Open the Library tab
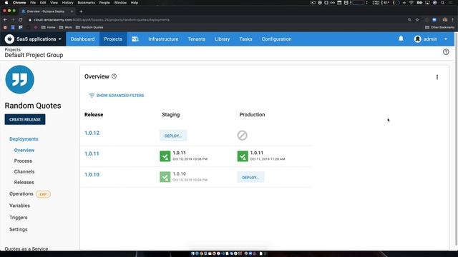458x257 pixels. pos(223,39)
